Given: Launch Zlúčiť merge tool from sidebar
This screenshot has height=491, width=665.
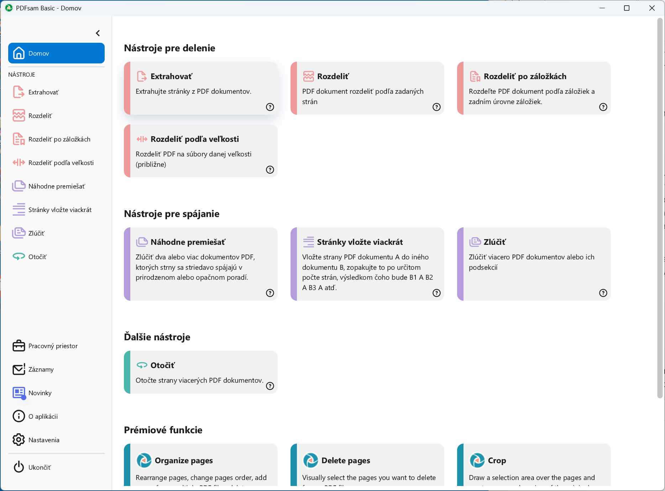Looking at the screenshot, I should tap(36, 233).
